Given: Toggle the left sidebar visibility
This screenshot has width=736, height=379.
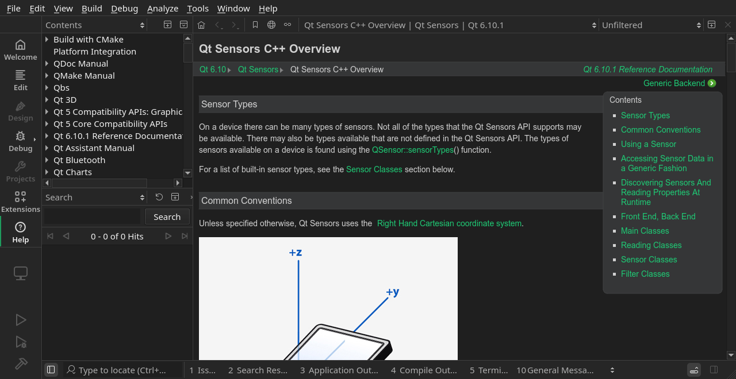Looking at the screenshot, I should click(x=51, y=370).
